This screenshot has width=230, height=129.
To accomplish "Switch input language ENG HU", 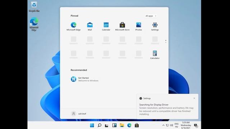I will tap(176, 125).
